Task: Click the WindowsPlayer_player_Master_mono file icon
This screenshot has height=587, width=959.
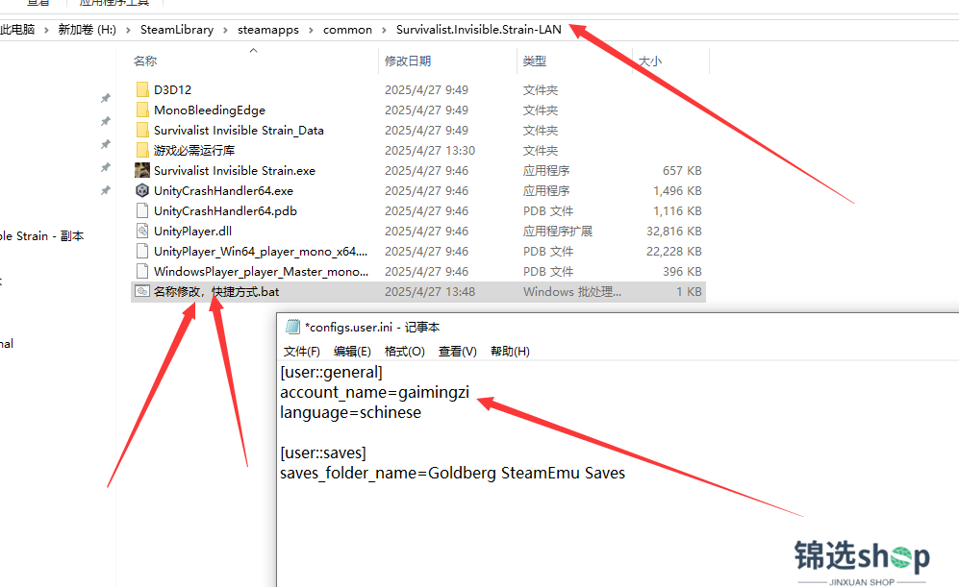Action: (142, 271)
